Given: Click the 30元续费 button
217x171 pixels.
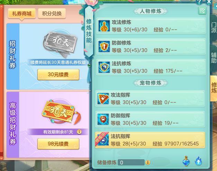Looking at the screenshot, I should pyautogui.click(x=58, y=74).
